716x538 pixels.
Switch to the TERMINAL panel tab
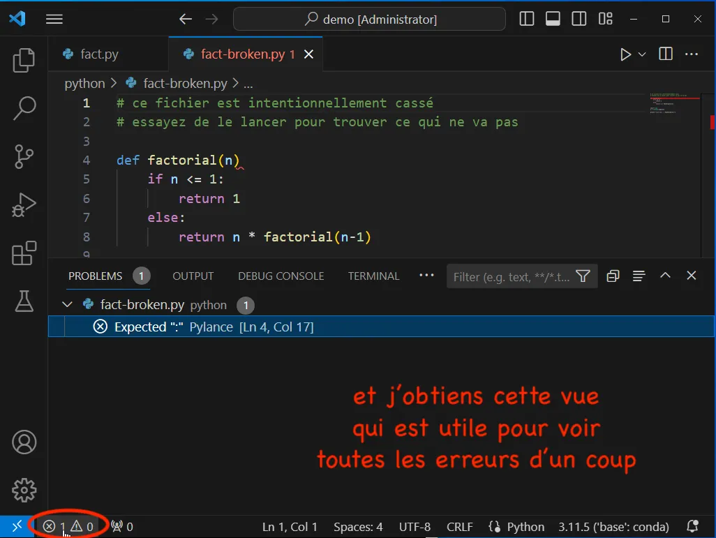(373, 276)
